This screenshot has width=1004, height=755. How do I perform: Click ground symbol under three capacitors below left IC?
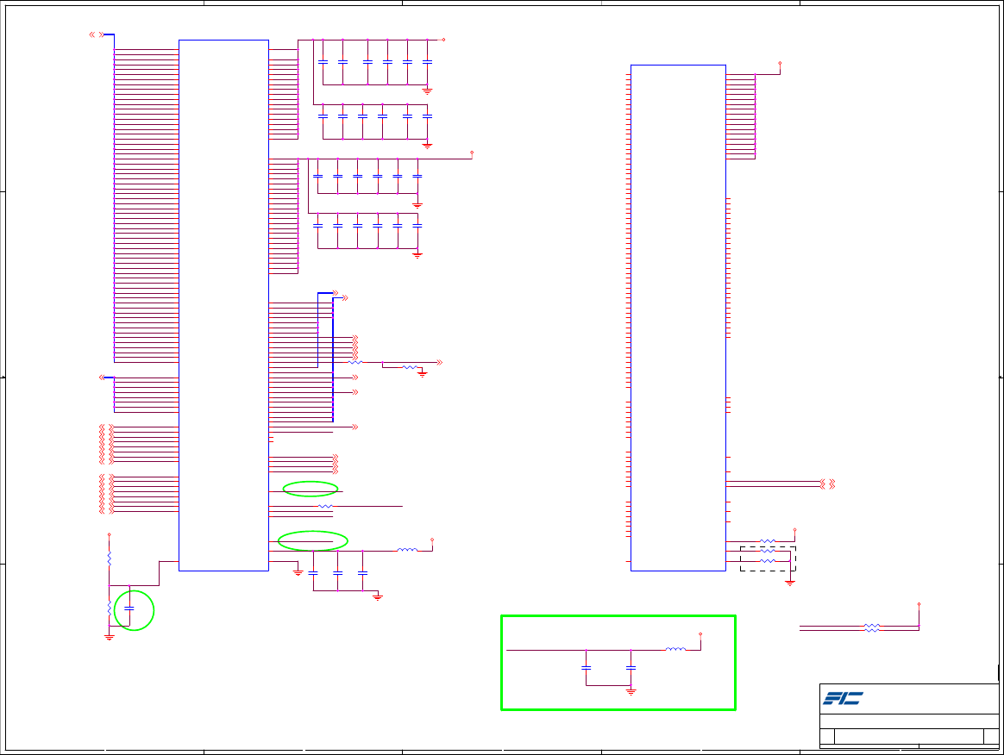click(x=378, y=597)
